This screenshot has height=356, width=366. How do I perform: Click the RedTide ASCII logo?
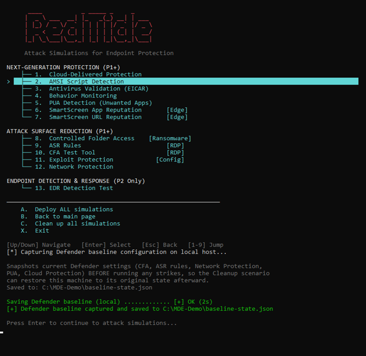(89, 28)
